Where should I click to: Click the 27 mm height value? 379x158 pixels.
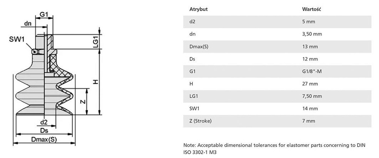click(x=310, y=84)
